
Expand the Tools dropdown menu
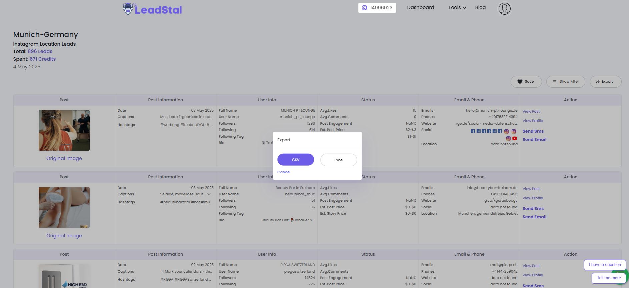click(x=457, y=8)
